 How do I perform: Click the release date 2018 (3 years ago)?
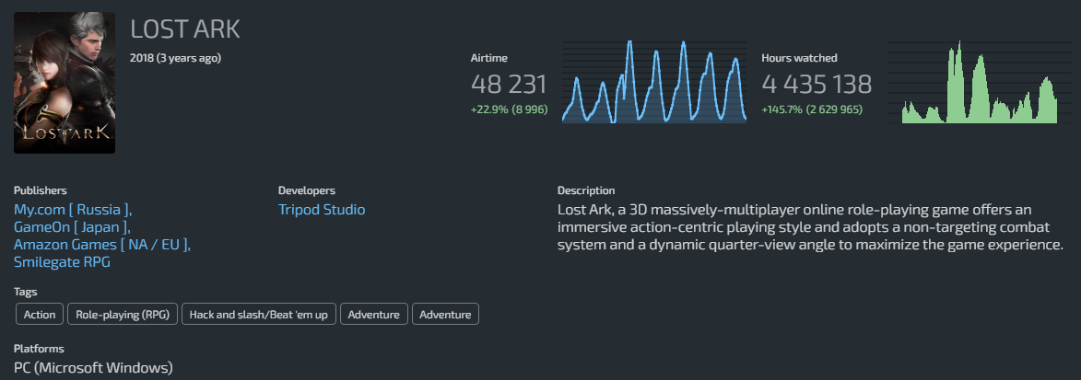175,58
